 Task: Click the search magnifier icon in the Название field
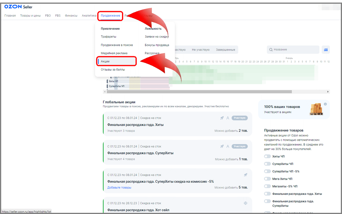(271, 50)
